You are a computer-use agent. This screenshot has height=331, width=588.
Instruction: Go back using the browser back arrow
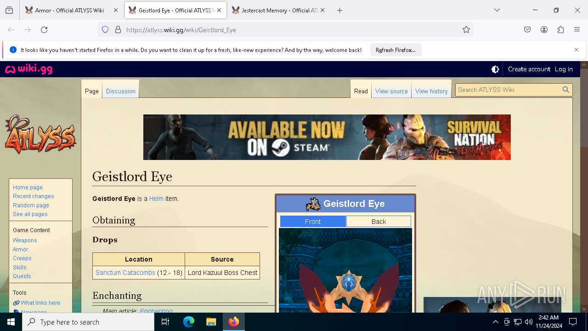11,30
